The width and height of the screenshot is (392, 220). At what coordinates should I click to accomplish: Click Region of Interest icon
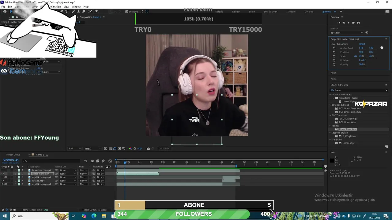click(119, 148)
